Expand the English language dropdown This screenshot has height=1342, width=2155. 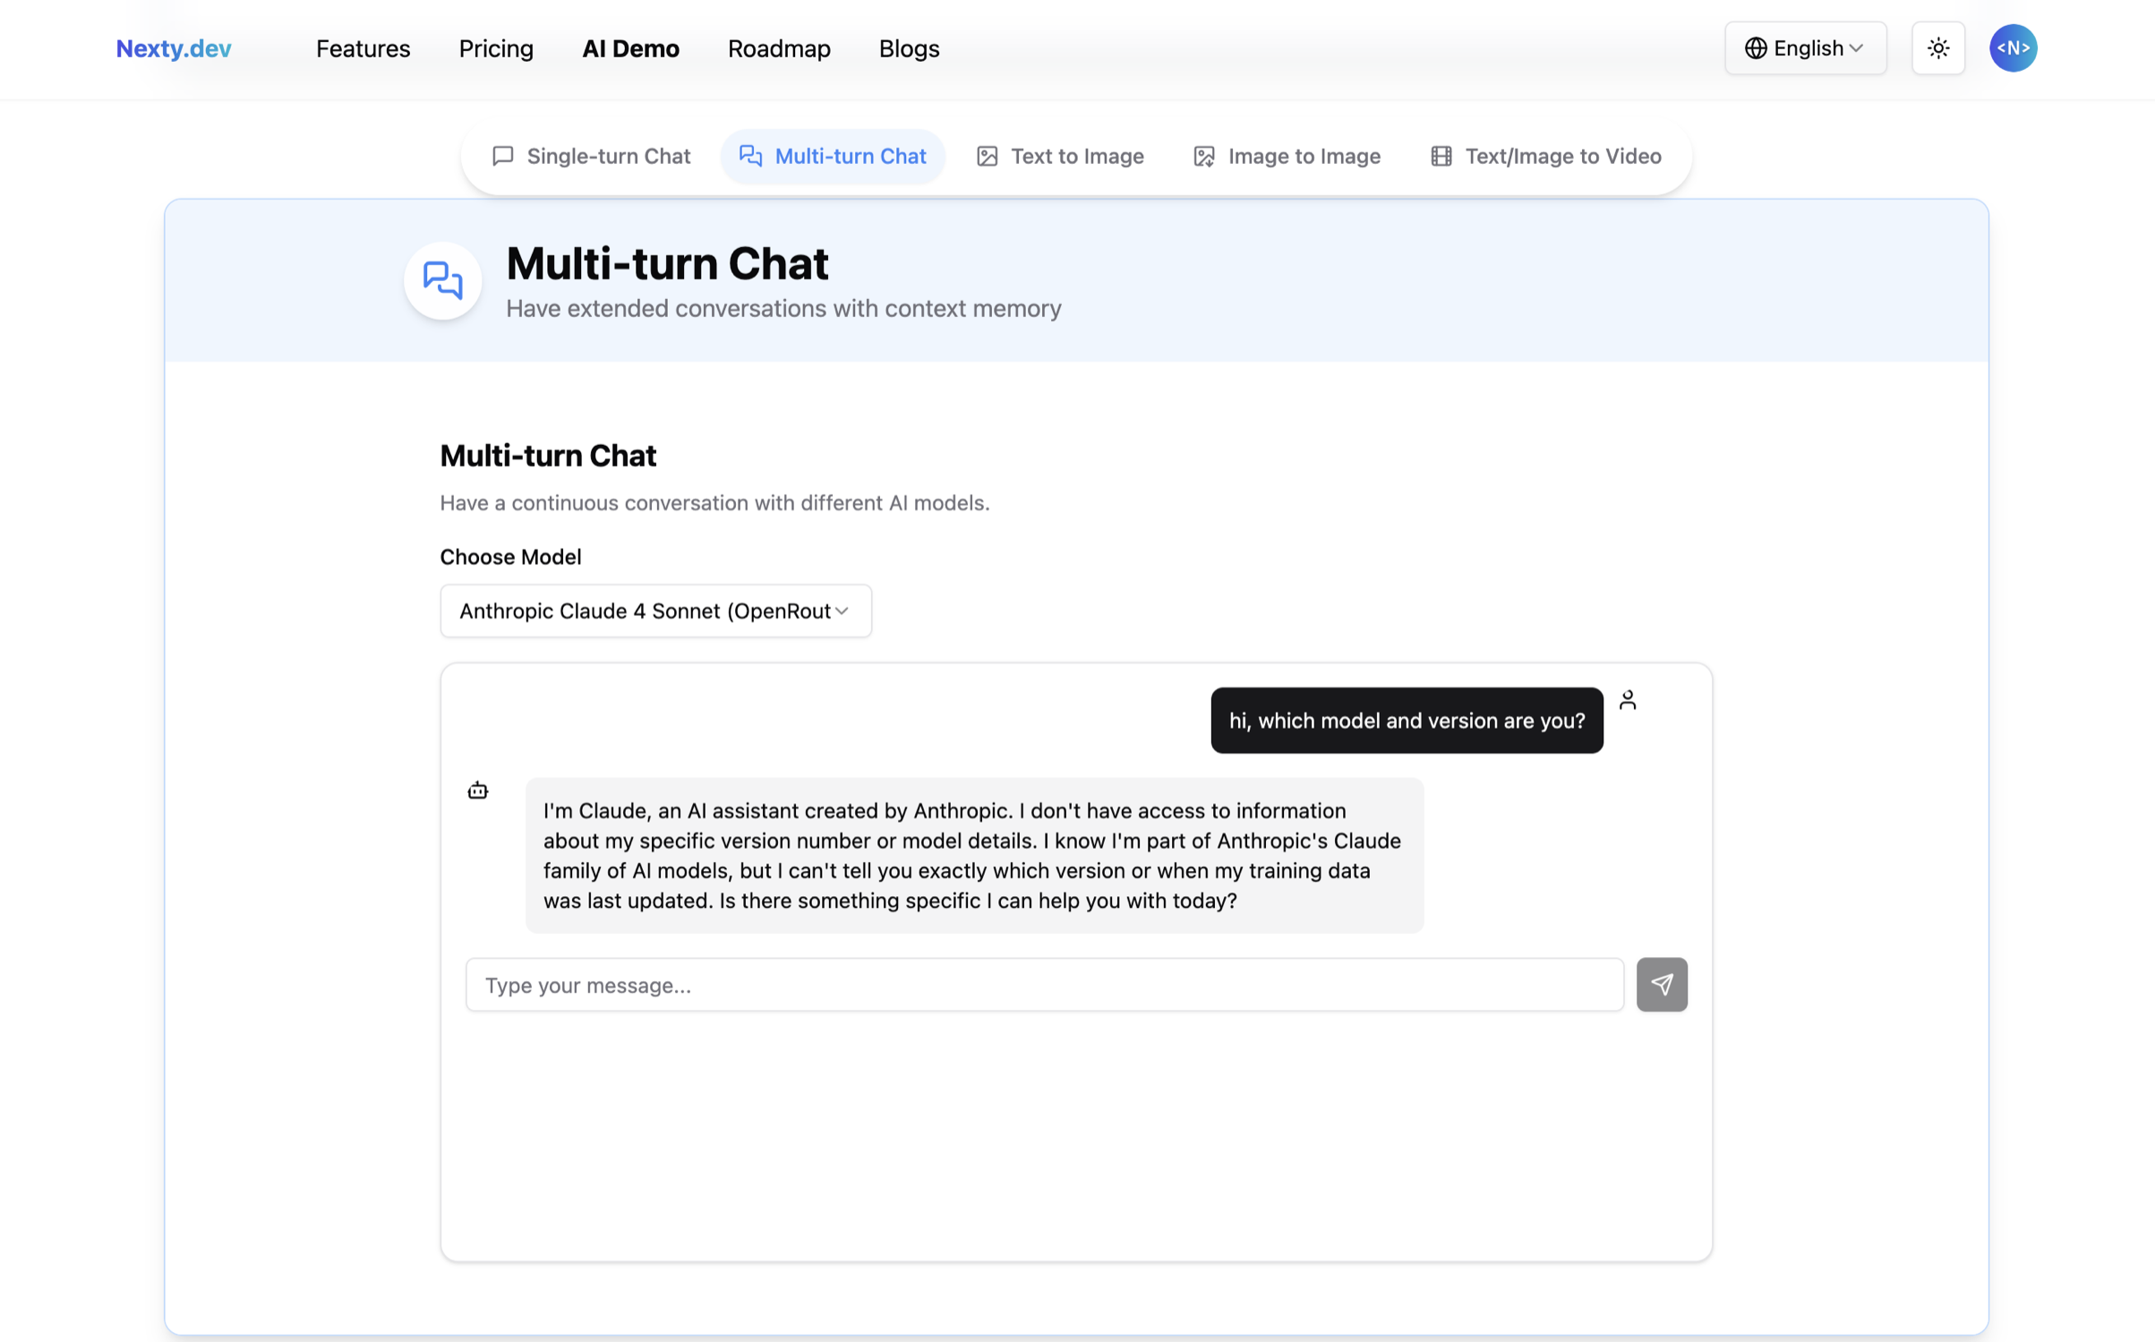tap(1805, 47)
